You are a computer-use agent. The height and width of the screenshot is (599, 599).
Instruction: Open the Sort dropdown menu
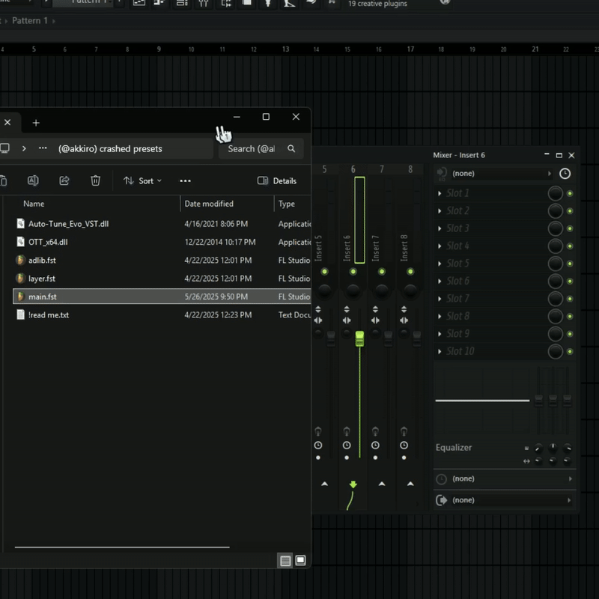[x=142, y=180]
